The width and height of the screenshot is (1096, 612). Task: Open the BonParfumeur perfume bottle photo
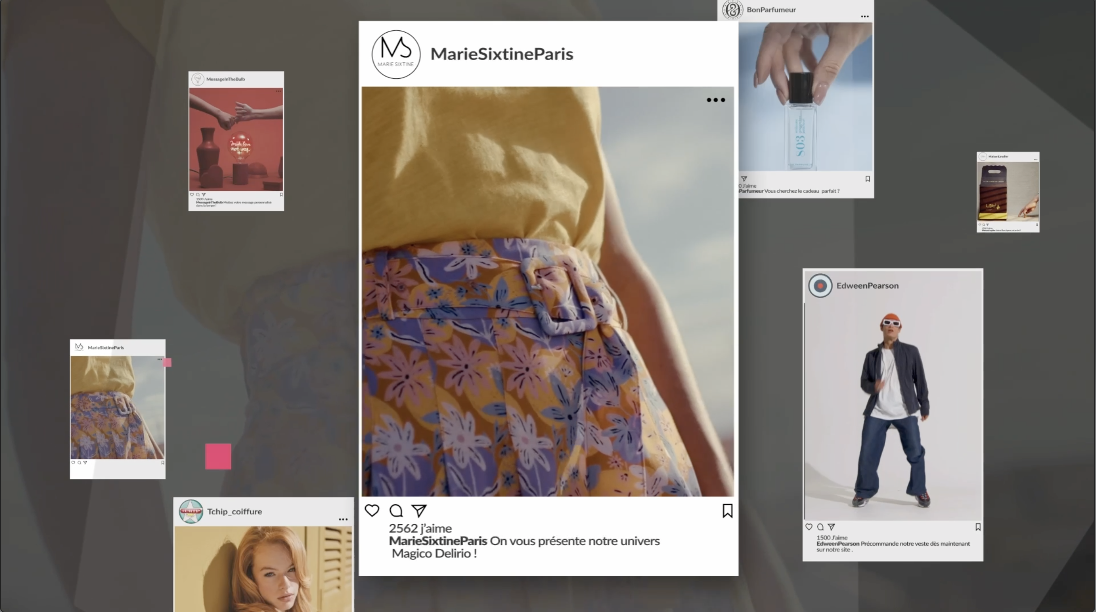click(x=806, y=96)
